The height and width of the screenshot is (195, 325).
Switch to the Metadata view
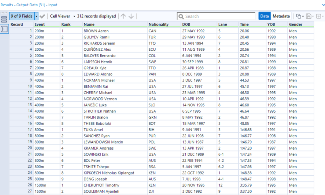coord(281,16)
